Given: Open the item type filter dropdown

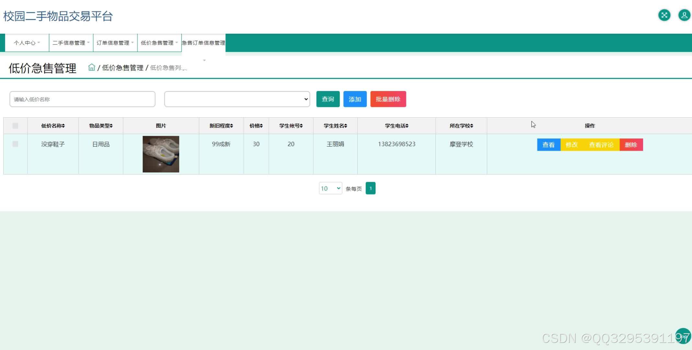Looking at the screenshot, I should pyautogui.click(x=237, y=99).
